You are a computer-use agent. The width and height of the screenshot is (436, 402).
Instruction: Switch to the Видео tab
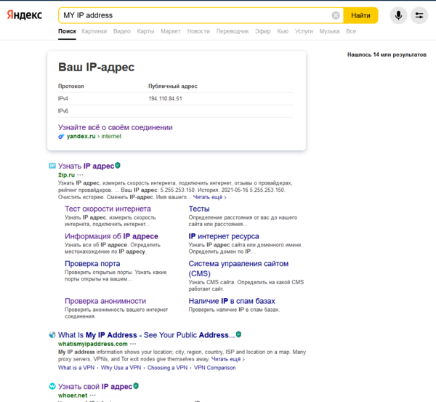(x=122, y=31)
